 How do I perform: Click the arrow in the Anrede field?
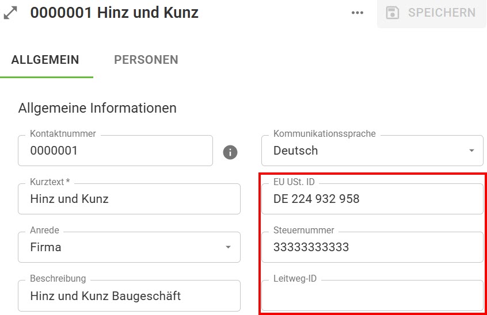[x=228, y=248]
